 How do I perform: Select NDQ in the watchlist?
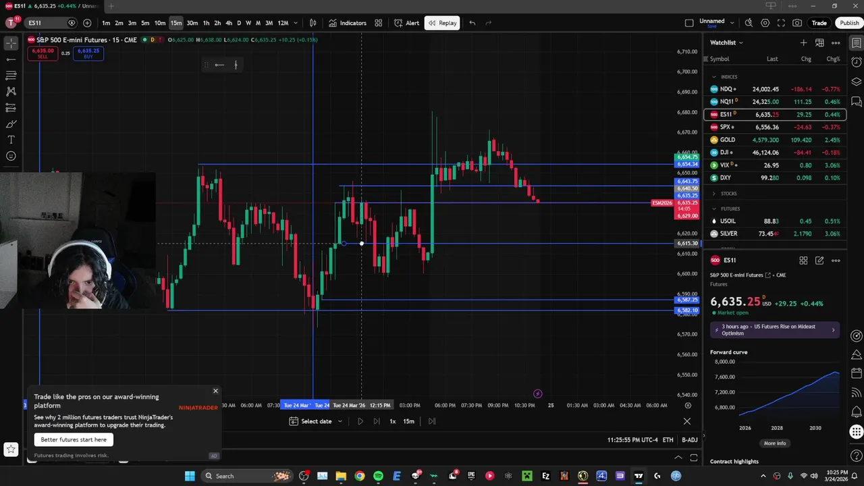pyautogui.click(x=774, y=89)
